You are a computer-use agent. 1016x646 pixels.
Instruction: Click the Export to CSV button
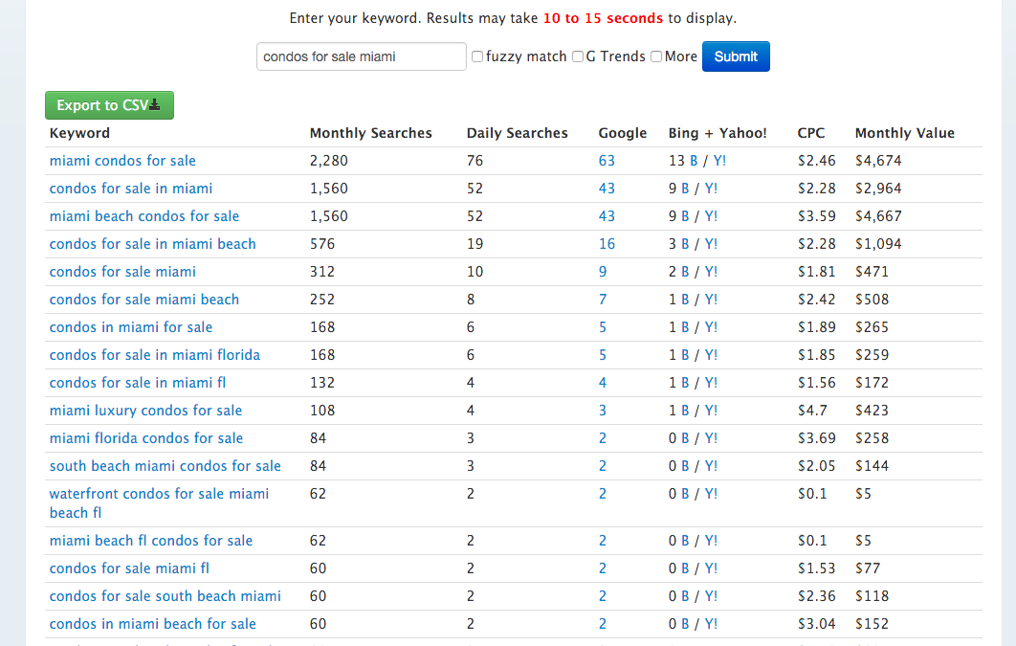[109, 105]
